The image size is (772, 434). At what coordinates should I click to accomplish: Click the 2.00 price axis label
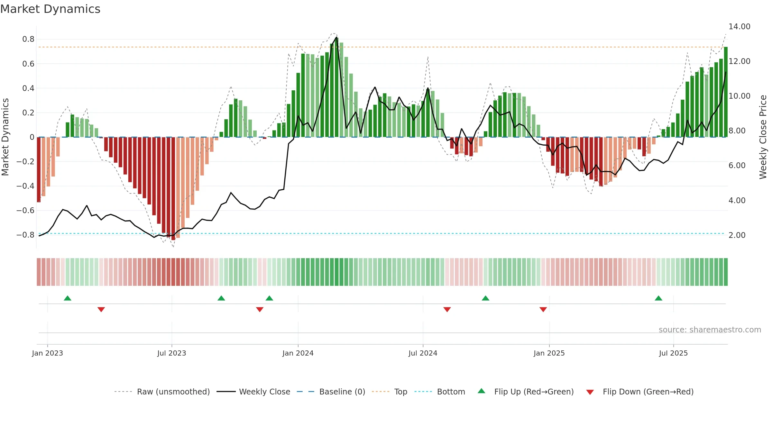(737, 235)
